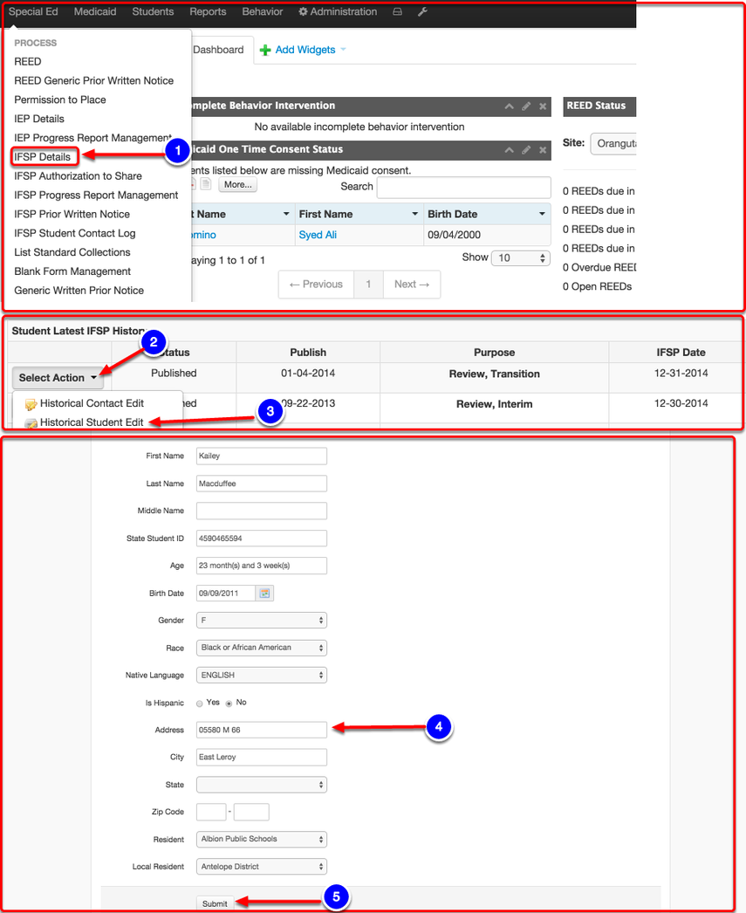Viewport: 746px width, 913px height.
Task: Choose IFSP Prior Written Notice
Action: (x=72, y=214)
